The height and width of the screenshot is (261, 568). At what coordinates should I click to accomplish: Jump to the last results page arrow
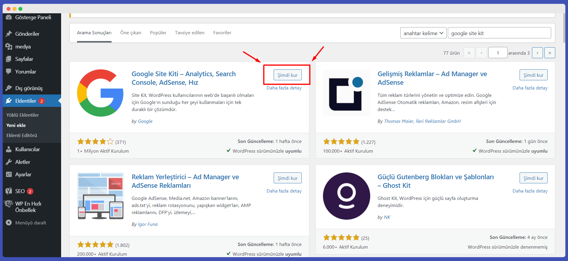(x=550, y=53)
